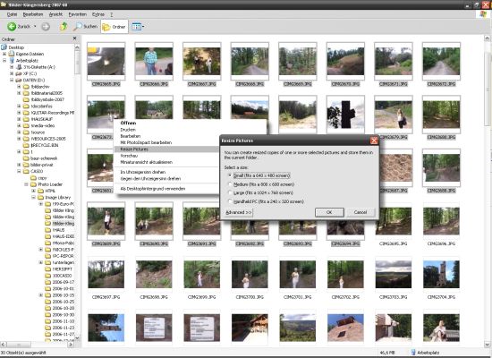This screenshot has width=492, height=358.
Task: Choose Medium 800 x 600 size option
Action: tap(230, 184)
